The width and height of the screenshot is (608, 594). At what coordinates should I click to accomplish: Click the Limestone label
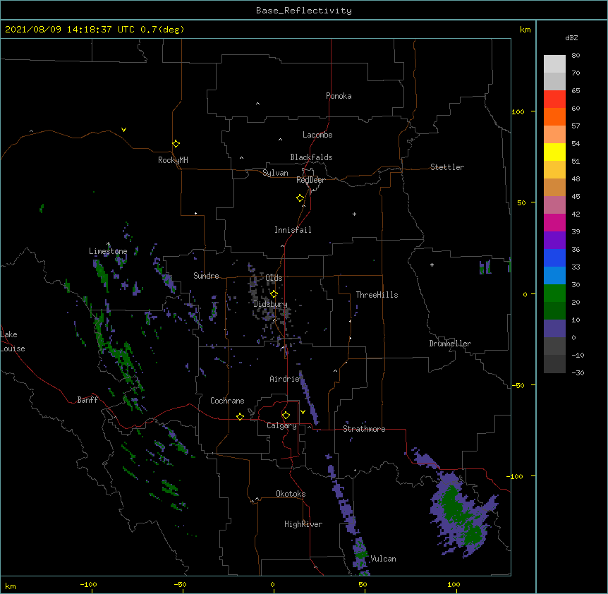click(108, 251)
